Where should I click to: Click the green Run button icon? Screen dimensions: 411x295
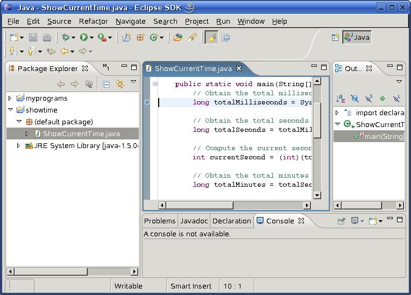[84, 38]
